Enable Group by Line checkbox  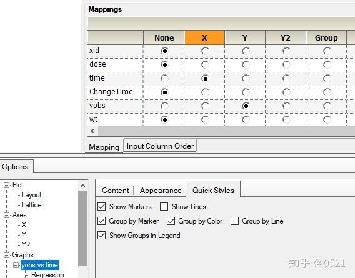click(234, 221)
